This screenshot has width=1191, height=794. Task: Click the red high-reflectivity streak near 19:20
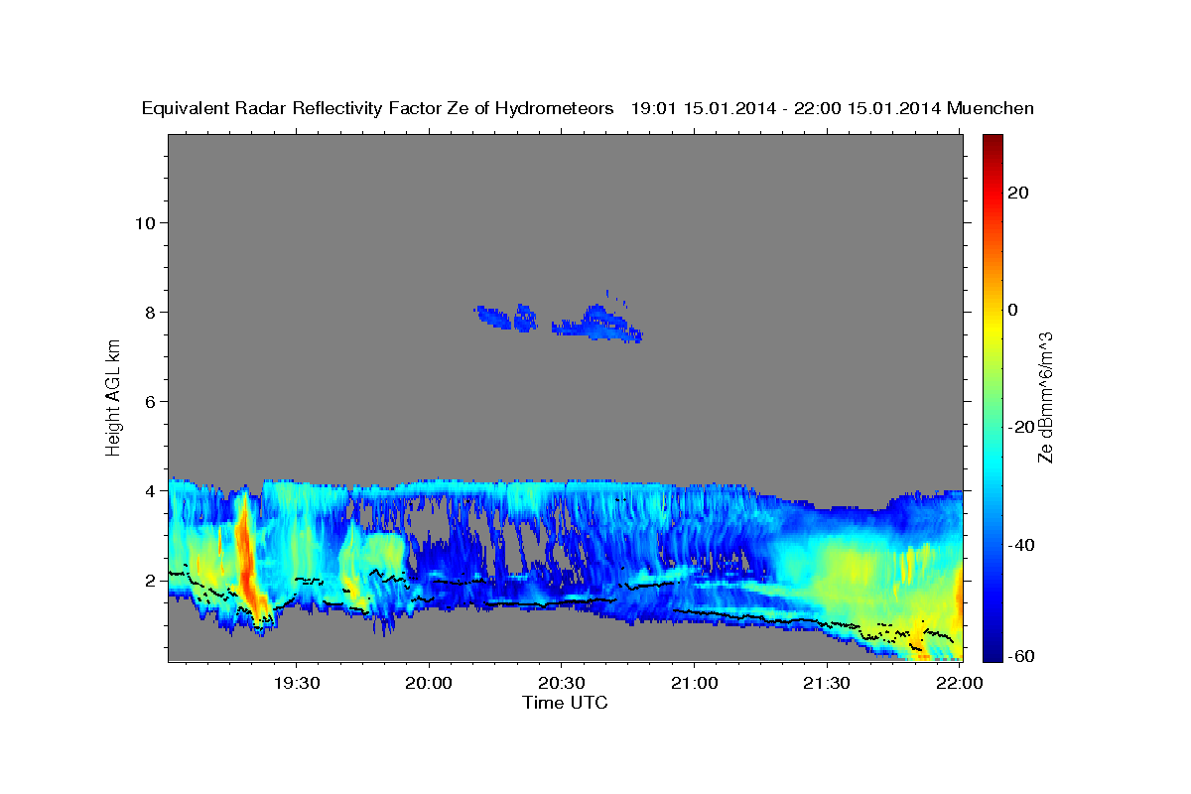pyautogui.click(x=245, y=556)
